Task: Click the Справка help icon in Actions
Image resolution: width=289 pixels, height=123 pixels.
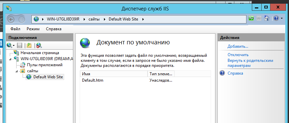Action: tap(222, 73)
